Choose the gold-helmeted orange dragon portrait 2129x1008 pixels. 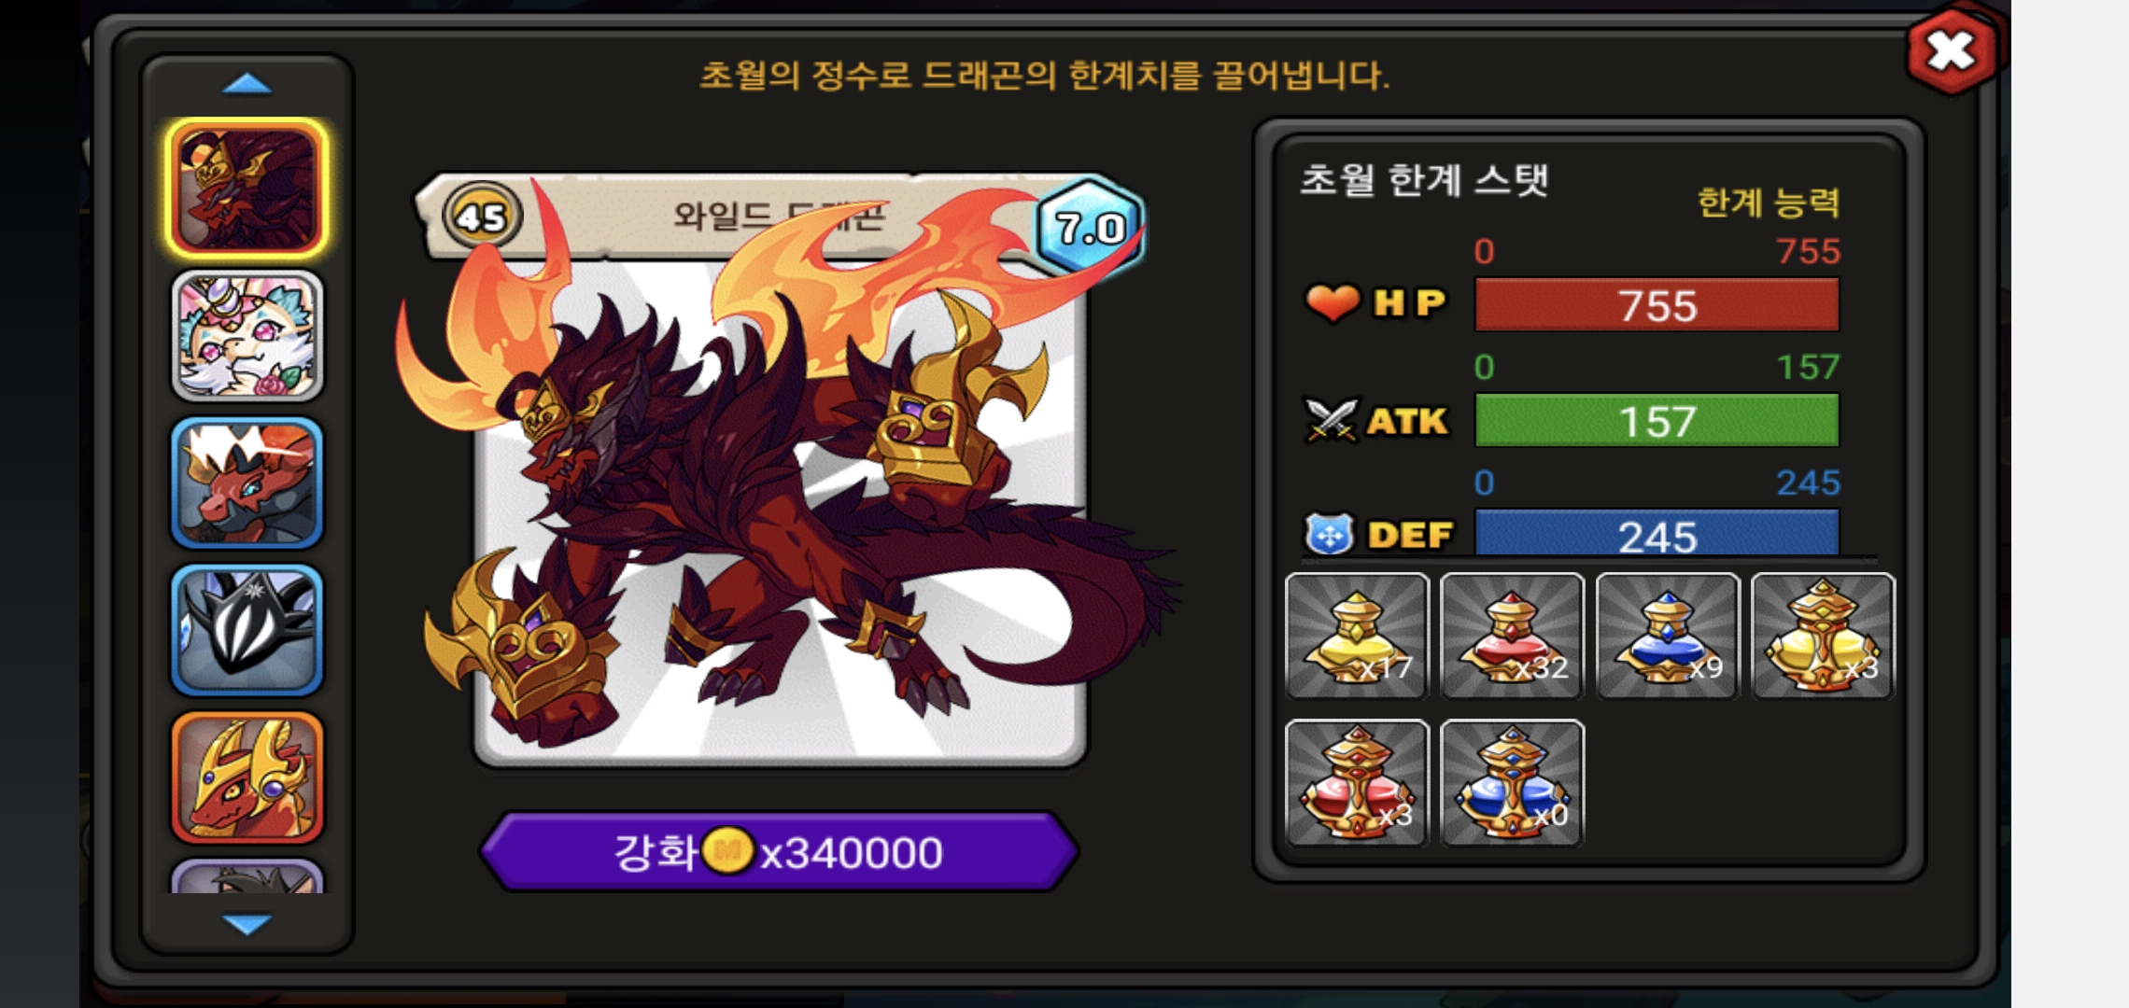[247, 777]
